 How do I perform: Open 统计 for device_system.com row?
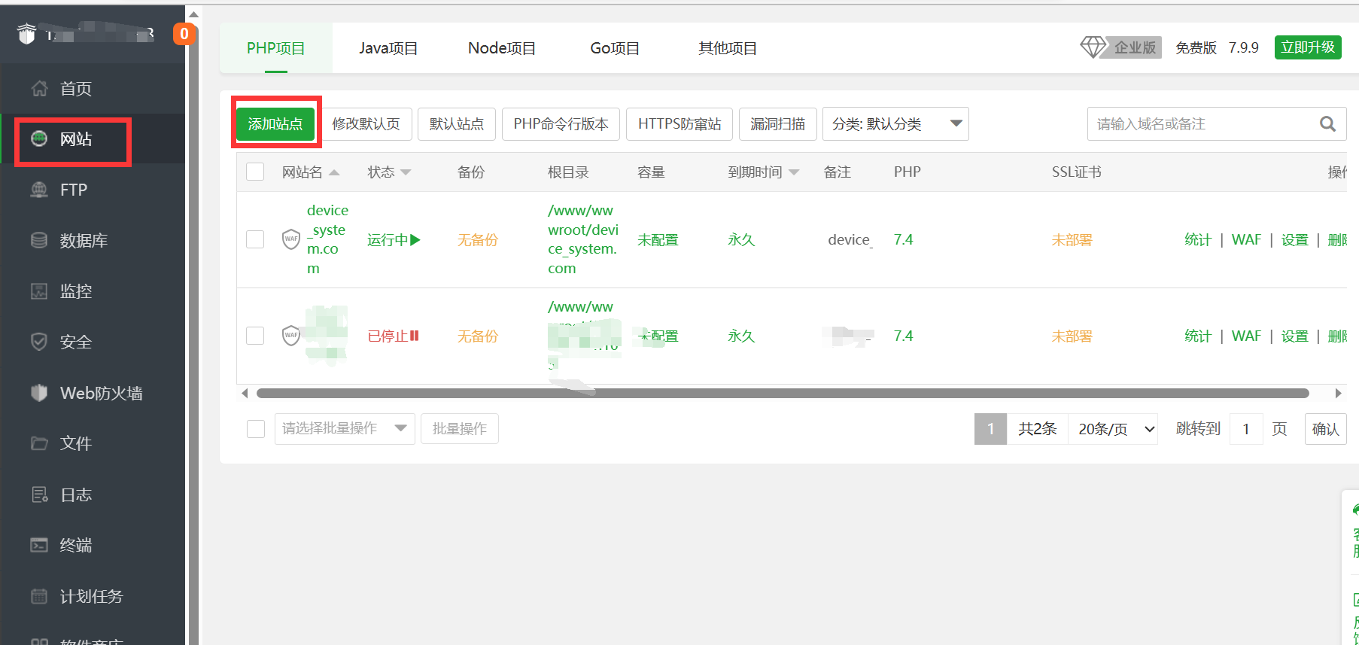1198,240
